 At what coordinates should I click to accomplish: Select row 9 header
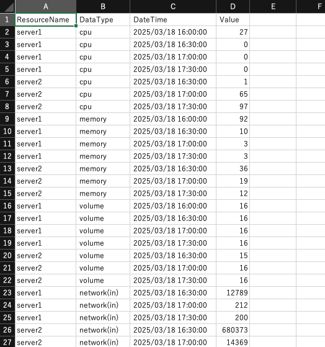tap(7, 119)
